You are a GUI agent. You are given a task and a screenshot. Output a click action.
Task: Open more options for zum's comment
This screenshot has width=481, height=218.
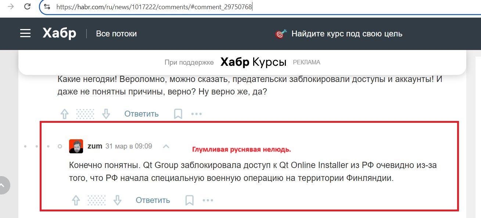(208, 200)
